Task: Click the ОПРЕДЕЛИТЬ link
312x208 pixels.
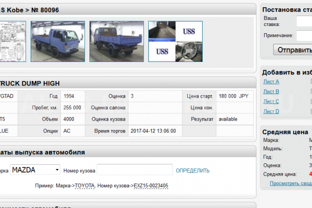Action: [192, 171]
